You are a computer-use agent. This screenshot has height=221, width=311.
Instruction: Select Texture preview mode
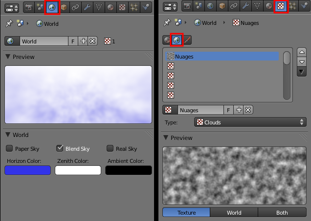pyautogui.click(x=186, y=213)
